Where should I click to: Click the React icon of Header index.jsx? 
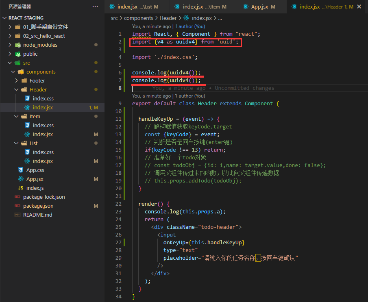pyautogui.click(x=27, y=107)
